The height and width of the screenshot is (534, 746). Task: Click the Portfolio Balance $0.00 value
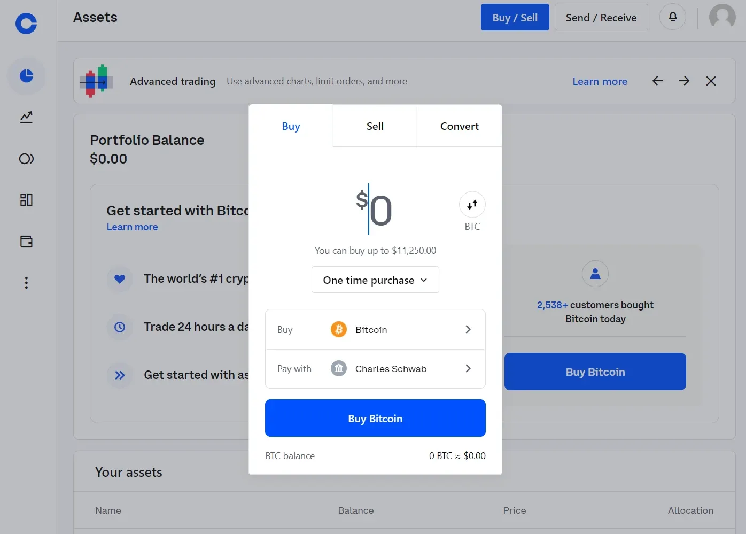pos(108,159)
